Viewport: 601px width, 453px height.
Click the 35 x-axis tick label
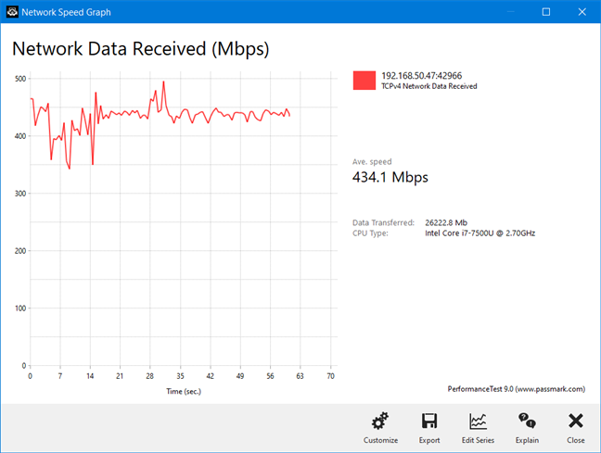180,376
